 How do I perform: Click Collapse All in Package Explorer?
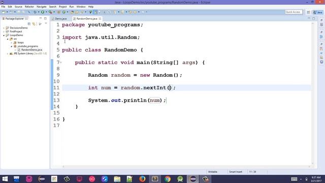click(x=29, y=24)
